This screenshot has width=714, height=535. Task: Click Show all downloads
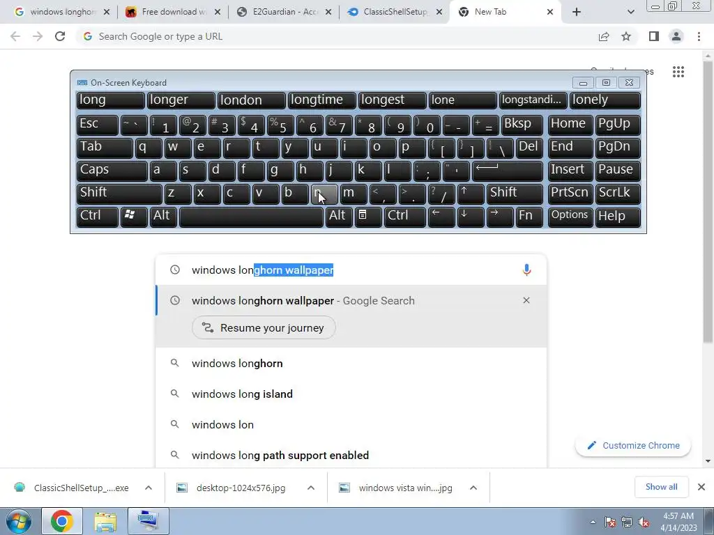pyautogui.click(x=661, y=487)
